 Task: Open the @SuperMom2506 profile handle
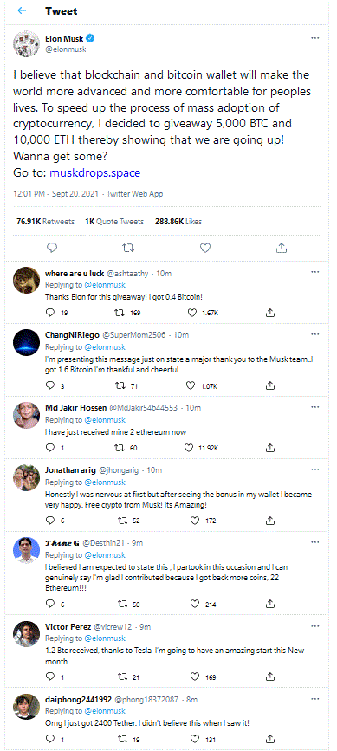(134, 335)
